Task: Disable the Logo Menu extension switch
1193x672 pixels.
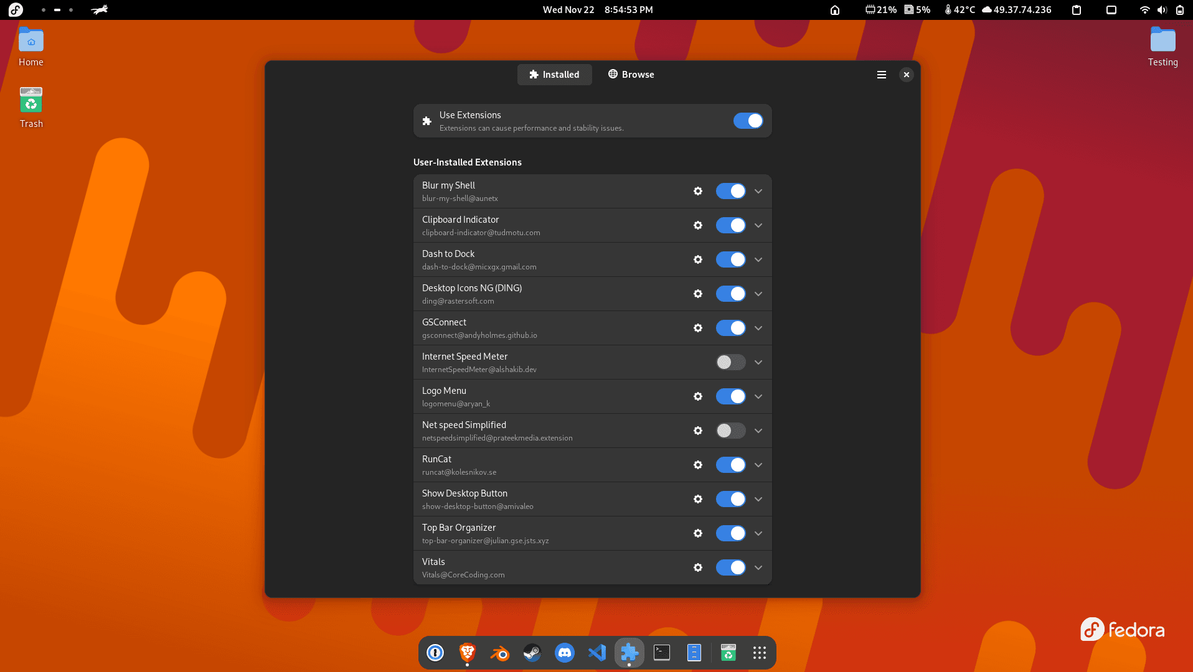Action: 730,396
